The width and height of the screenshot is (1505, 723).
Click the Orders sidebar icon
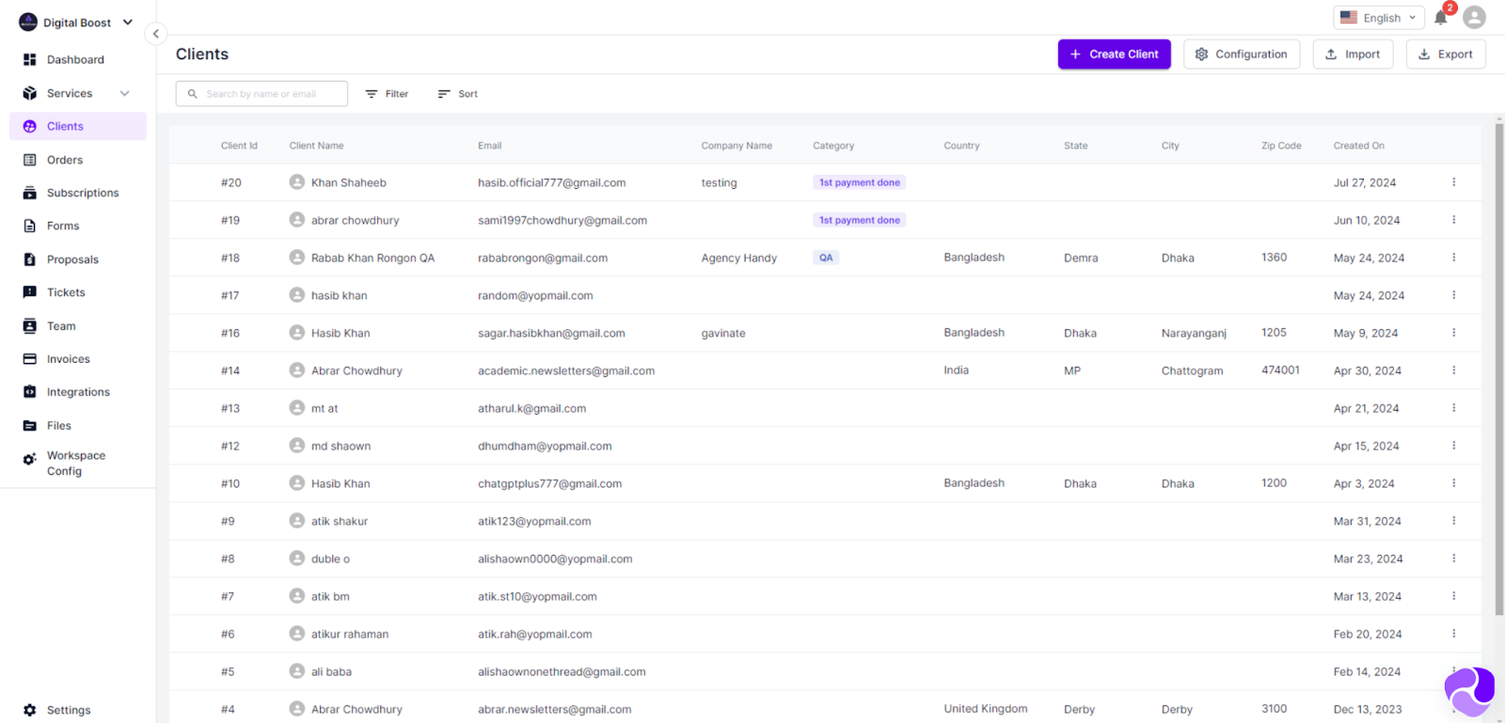coord(29,160)
